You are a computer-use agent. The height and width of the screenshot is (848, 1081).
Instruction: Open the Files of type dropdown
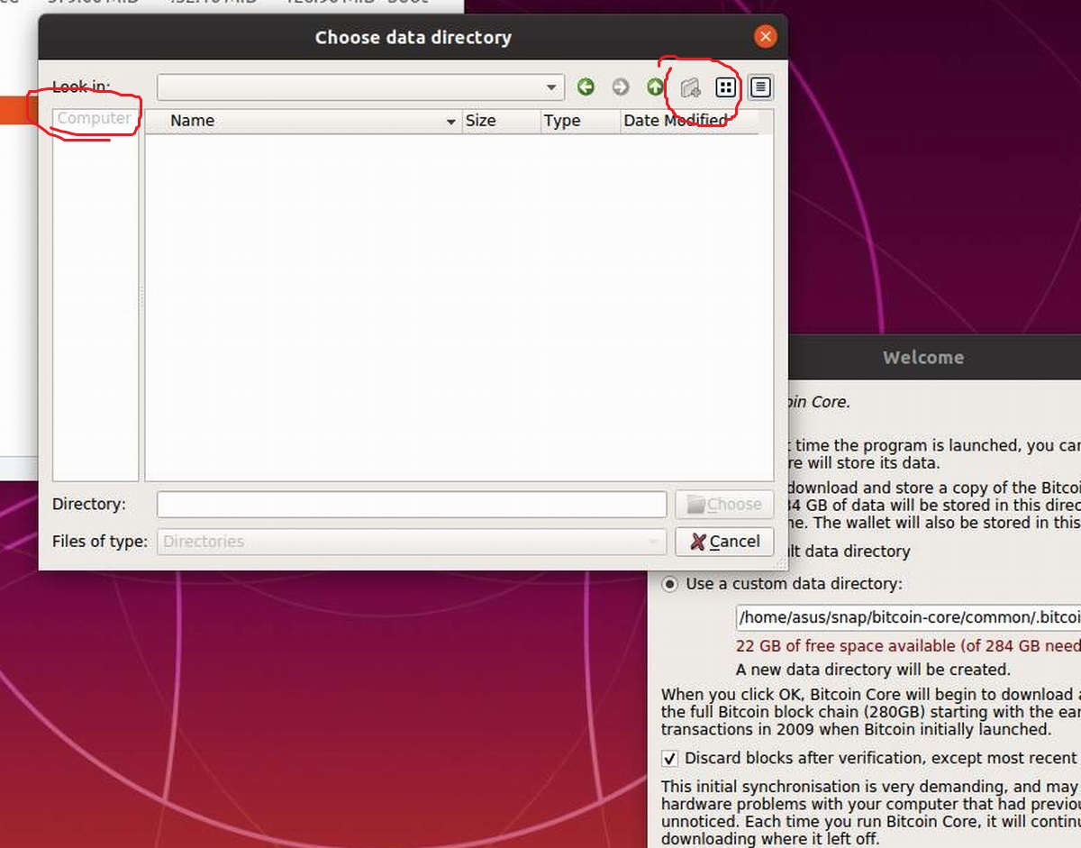tap(412, 542)
